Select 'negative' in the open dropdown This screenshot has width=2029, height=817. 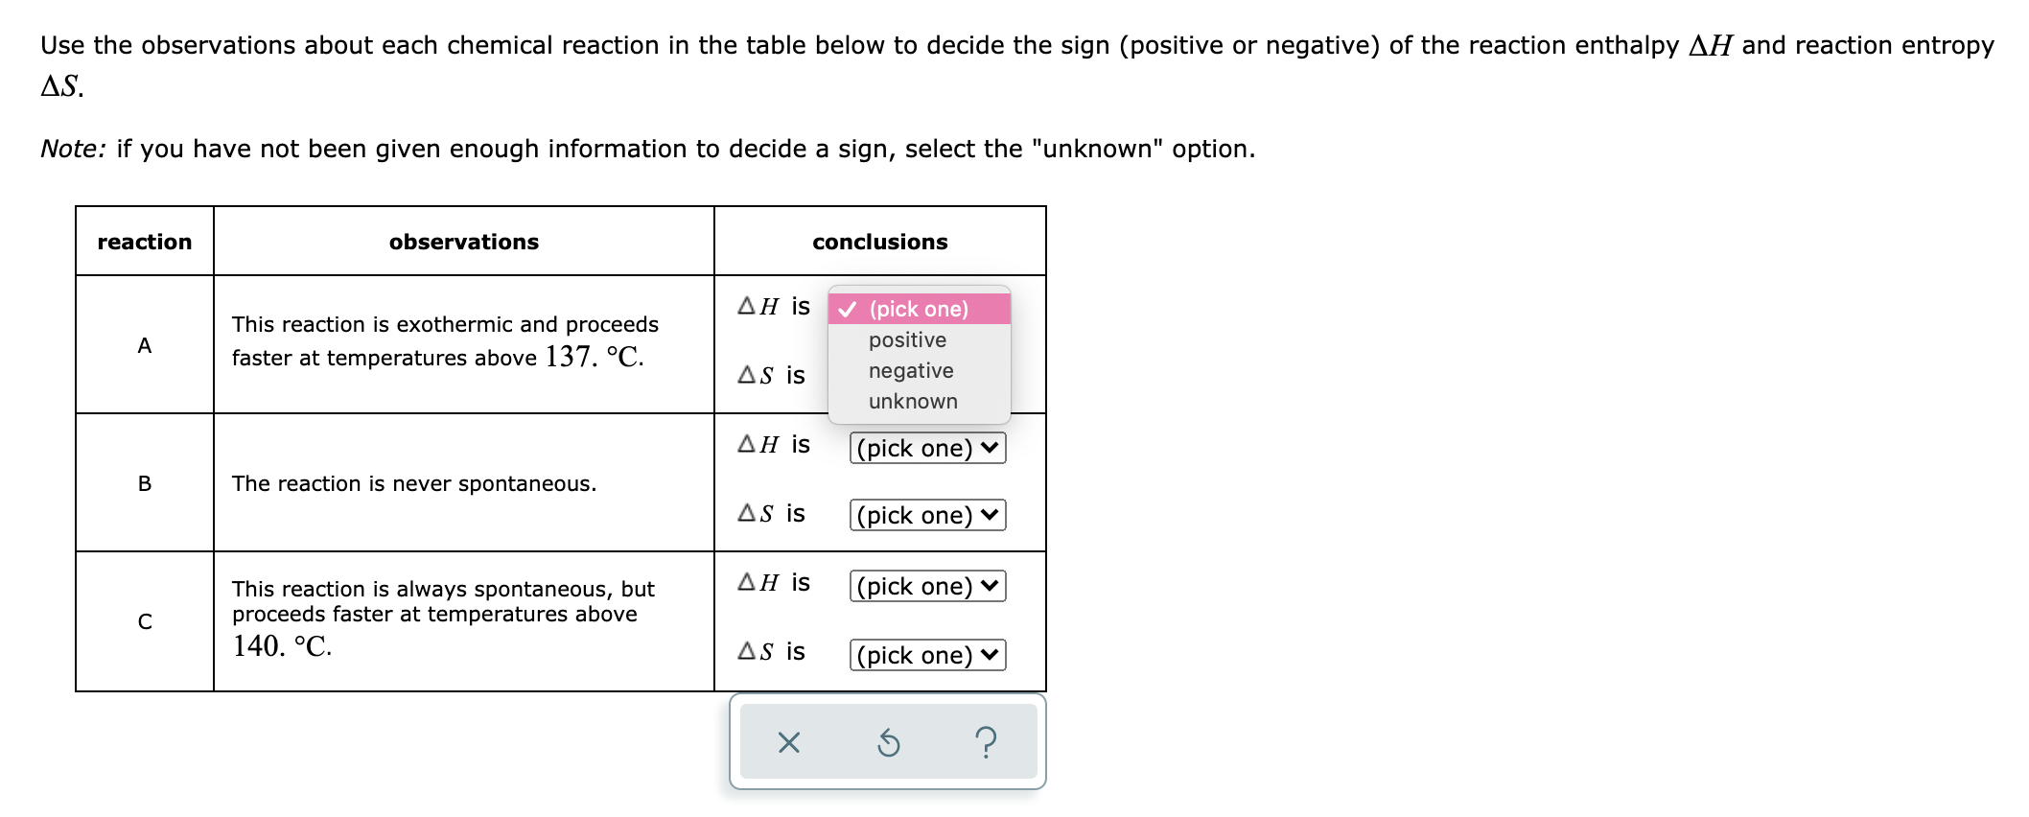pos(909,370)
